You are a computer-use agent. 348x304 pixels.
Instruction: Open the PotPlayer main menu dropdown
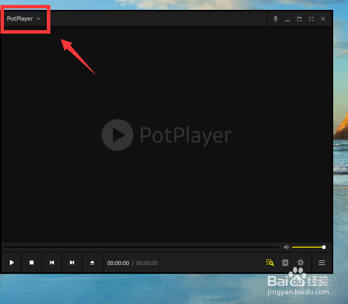(24, 19)
